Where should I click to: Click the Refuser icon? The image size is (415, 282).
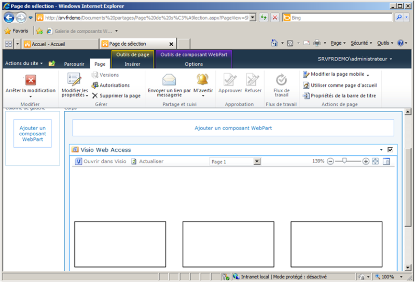253,80
